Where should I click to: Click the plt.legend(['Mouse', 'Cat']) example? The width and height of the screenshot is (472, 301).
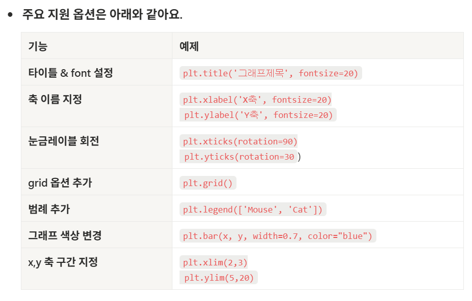pos(253,208)
